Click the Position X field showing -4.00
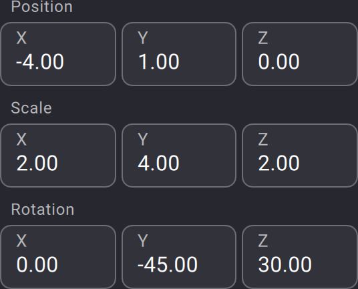The height and width of the screenshot is (289, 358). coord(58,54)
